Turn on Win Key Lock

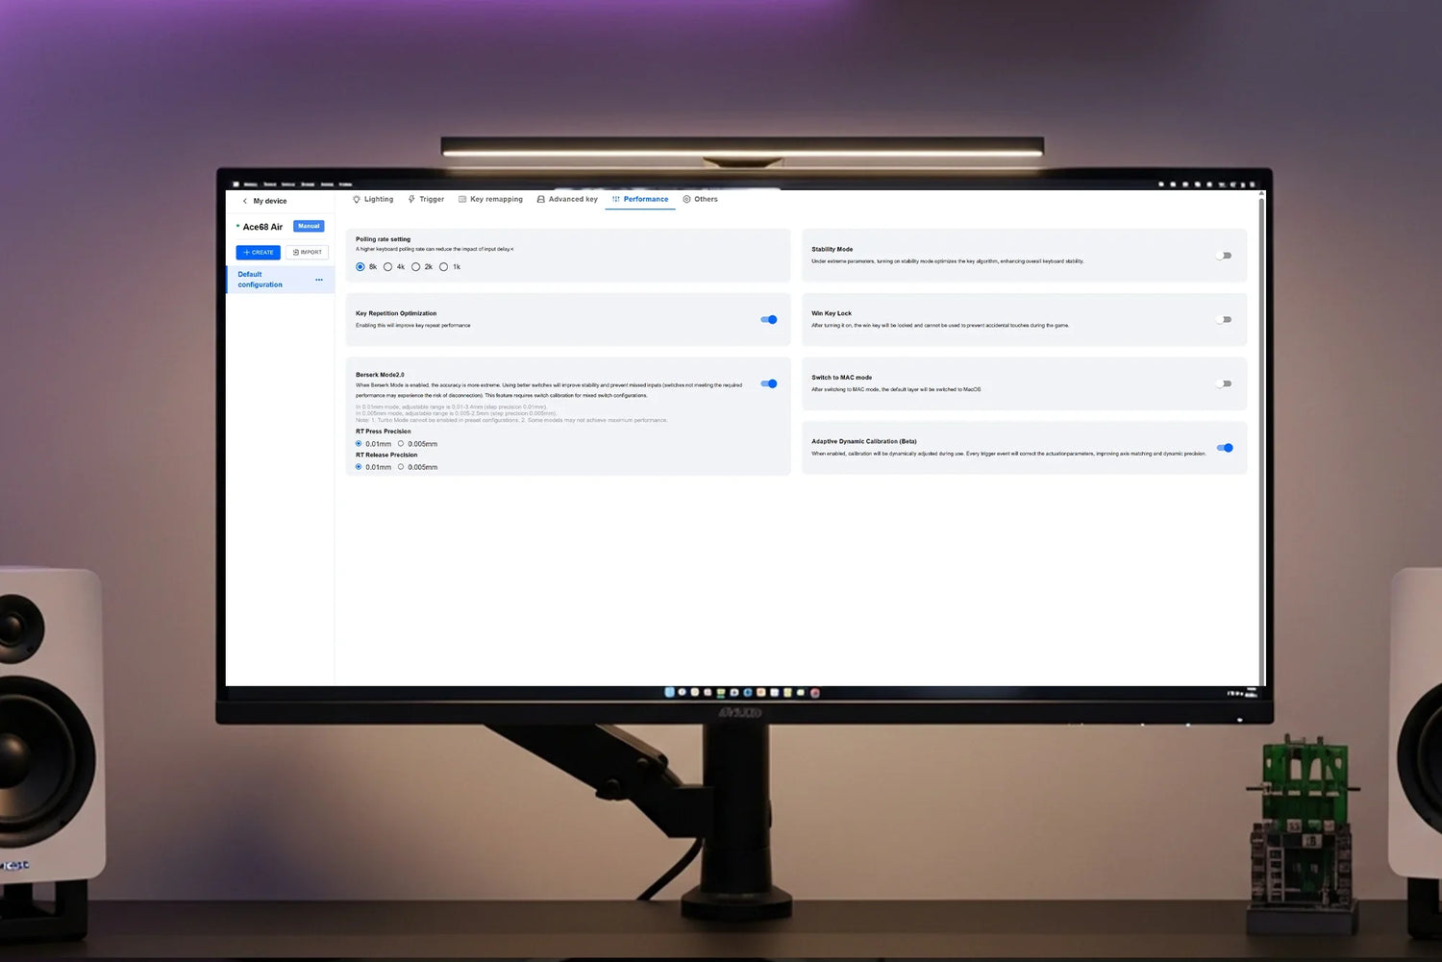1224,319
